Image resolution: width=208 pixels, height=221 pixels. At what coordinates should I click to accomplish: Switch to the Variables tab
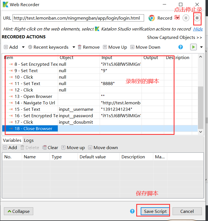tap(12, 140)
